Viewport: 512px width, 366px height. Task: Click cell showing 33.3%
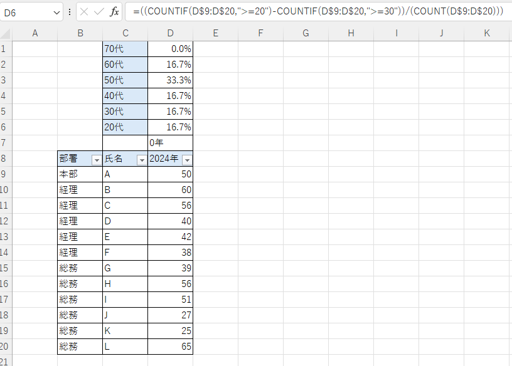pyautogui.click(x=170, y=80)
